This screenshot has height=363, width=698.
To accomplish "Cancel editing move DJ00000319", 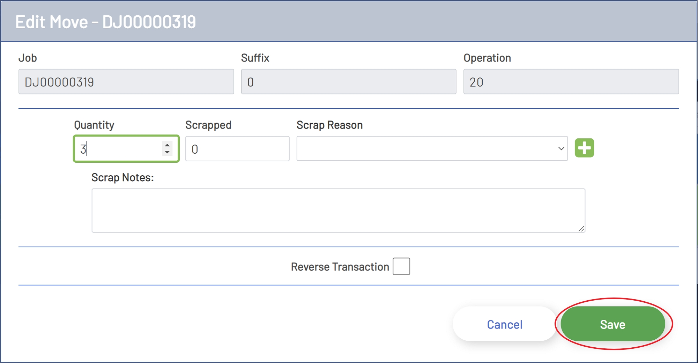I will click(504, 324).
